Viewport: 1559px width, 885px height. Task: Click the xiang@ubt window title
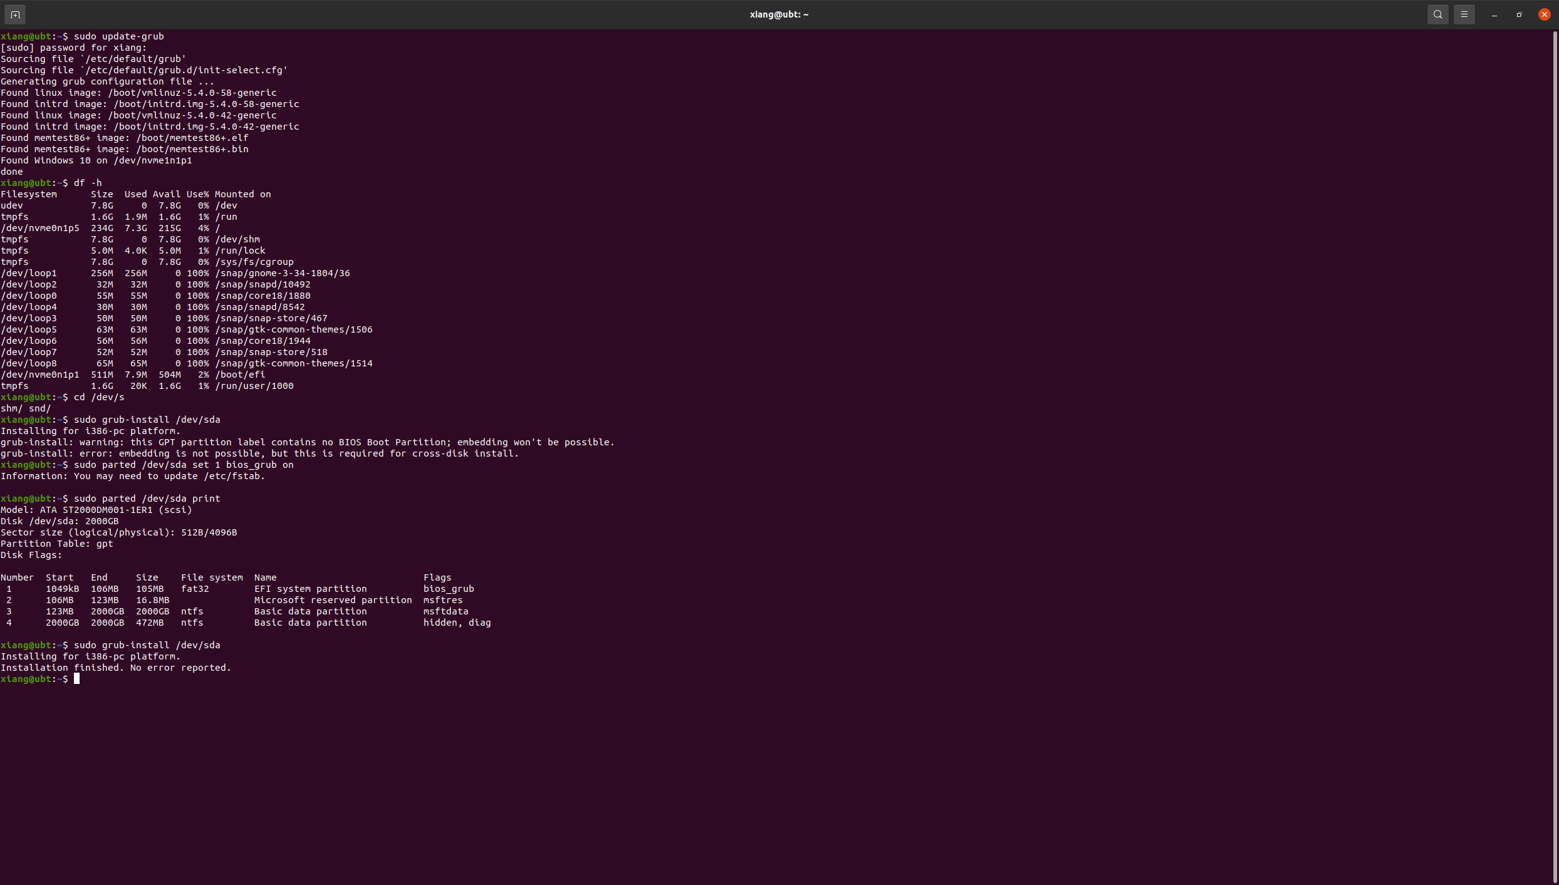click(x=779, y=14)
